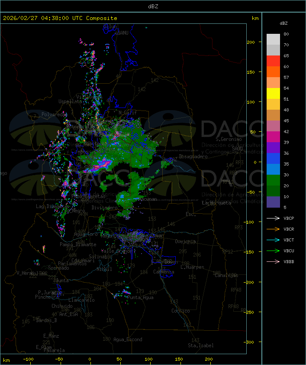This screenshot has height=365, width=306.
Task: Click the '36' value in dBZ legend
Action: [286, 153]
